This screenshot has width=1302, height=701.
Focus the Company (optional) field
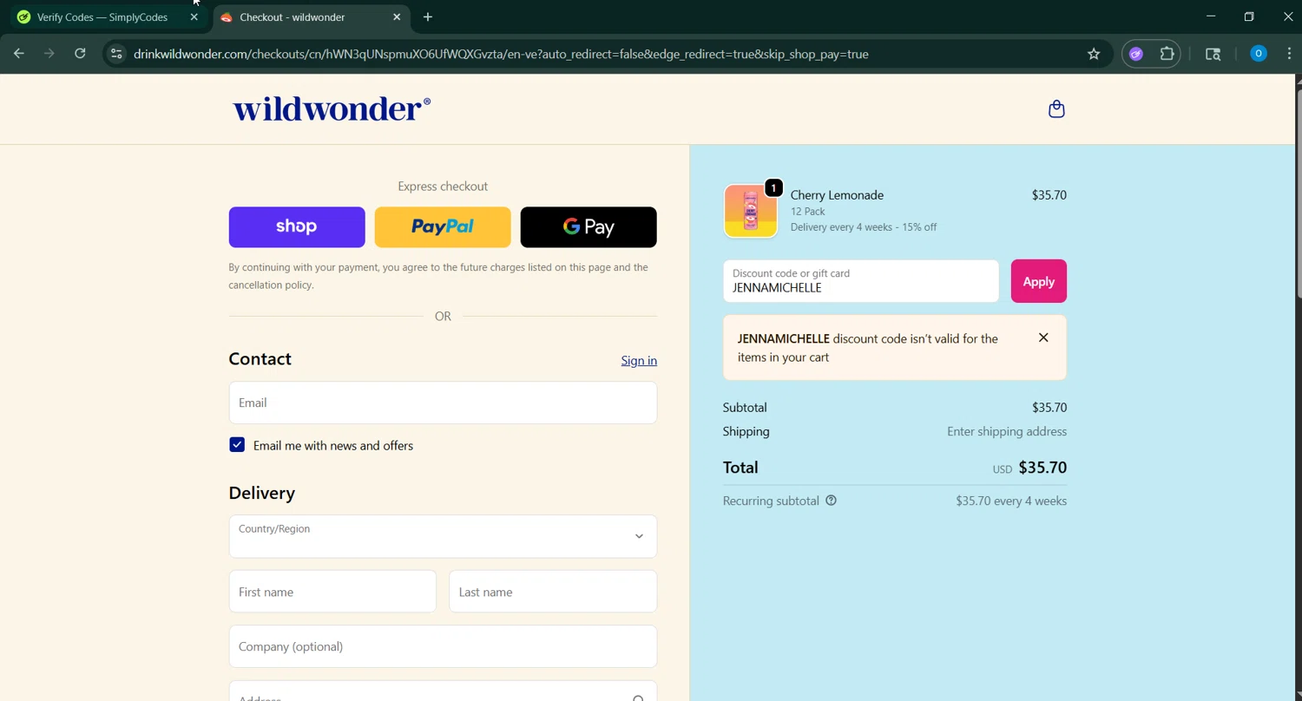[x=443, y=646]
